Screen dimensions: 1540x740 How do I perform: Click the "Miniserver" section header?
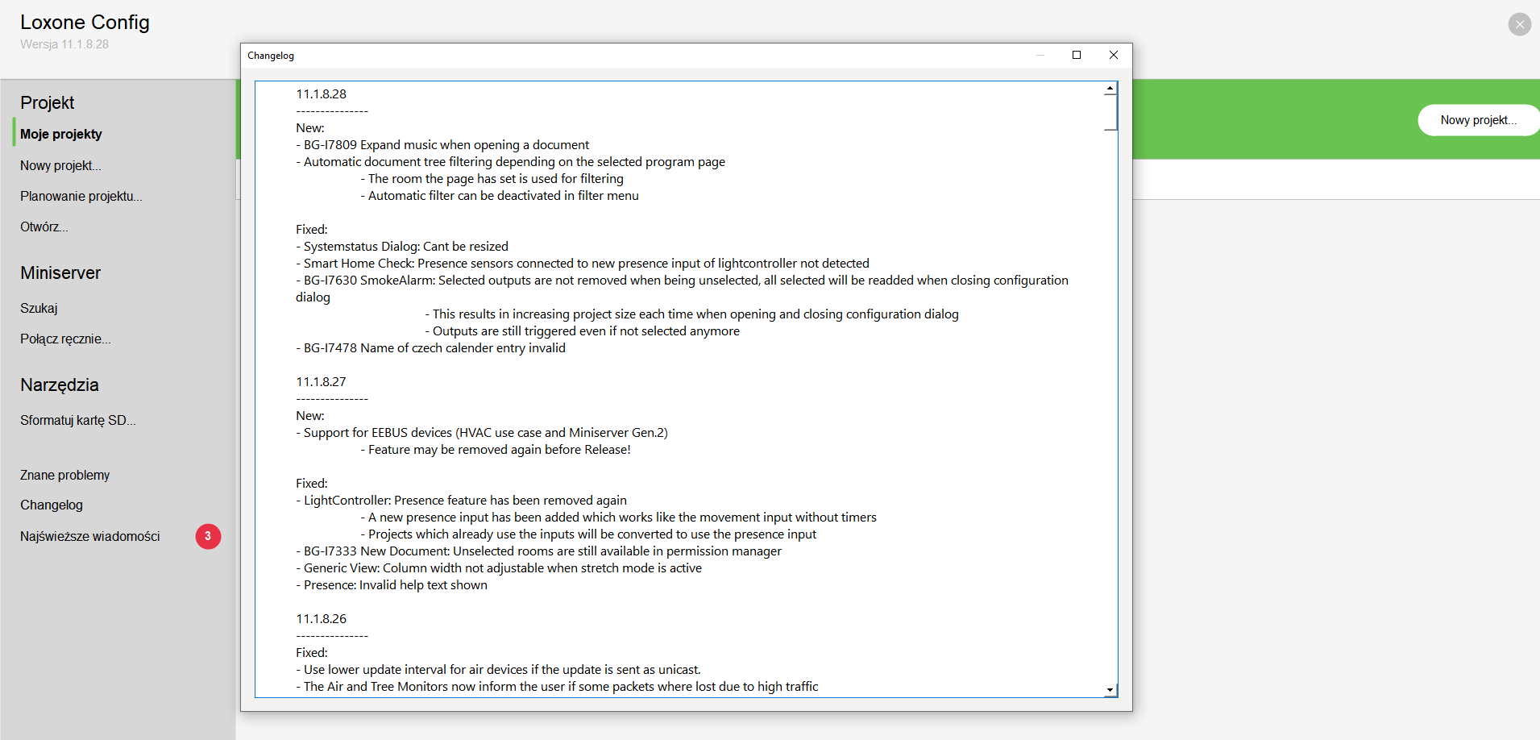click(x=60, y=272)
